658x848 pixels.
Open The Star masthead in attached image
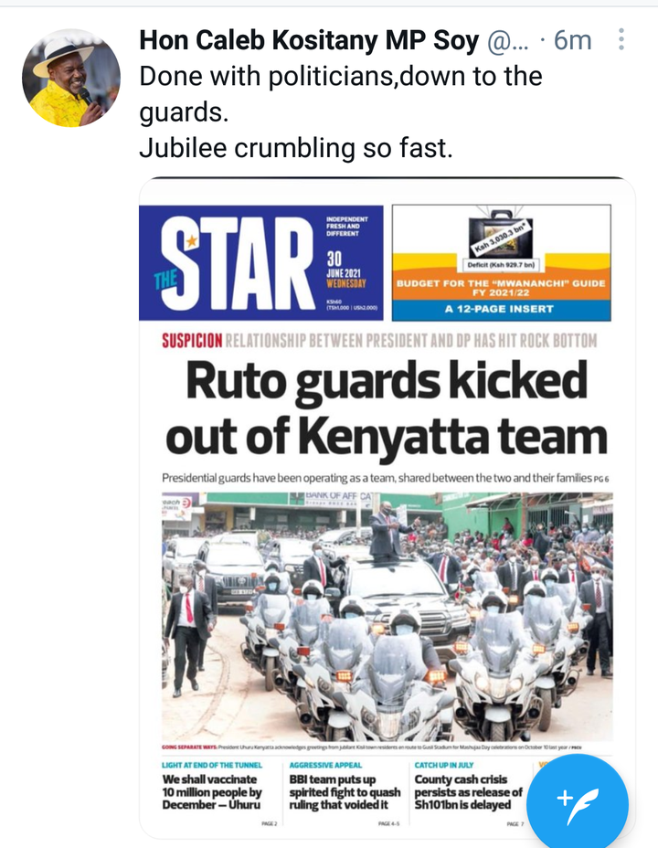point(261,263)
